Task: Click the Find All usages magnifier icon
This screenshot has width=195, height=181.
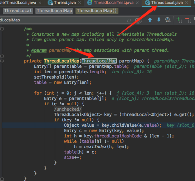Action: pyautogui.click(x=167, y=20)
